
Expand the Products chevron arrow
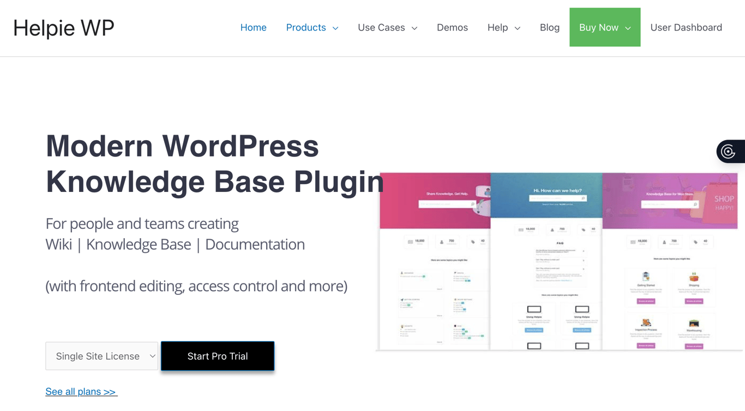pyautogui.click(x=335, y=28)
